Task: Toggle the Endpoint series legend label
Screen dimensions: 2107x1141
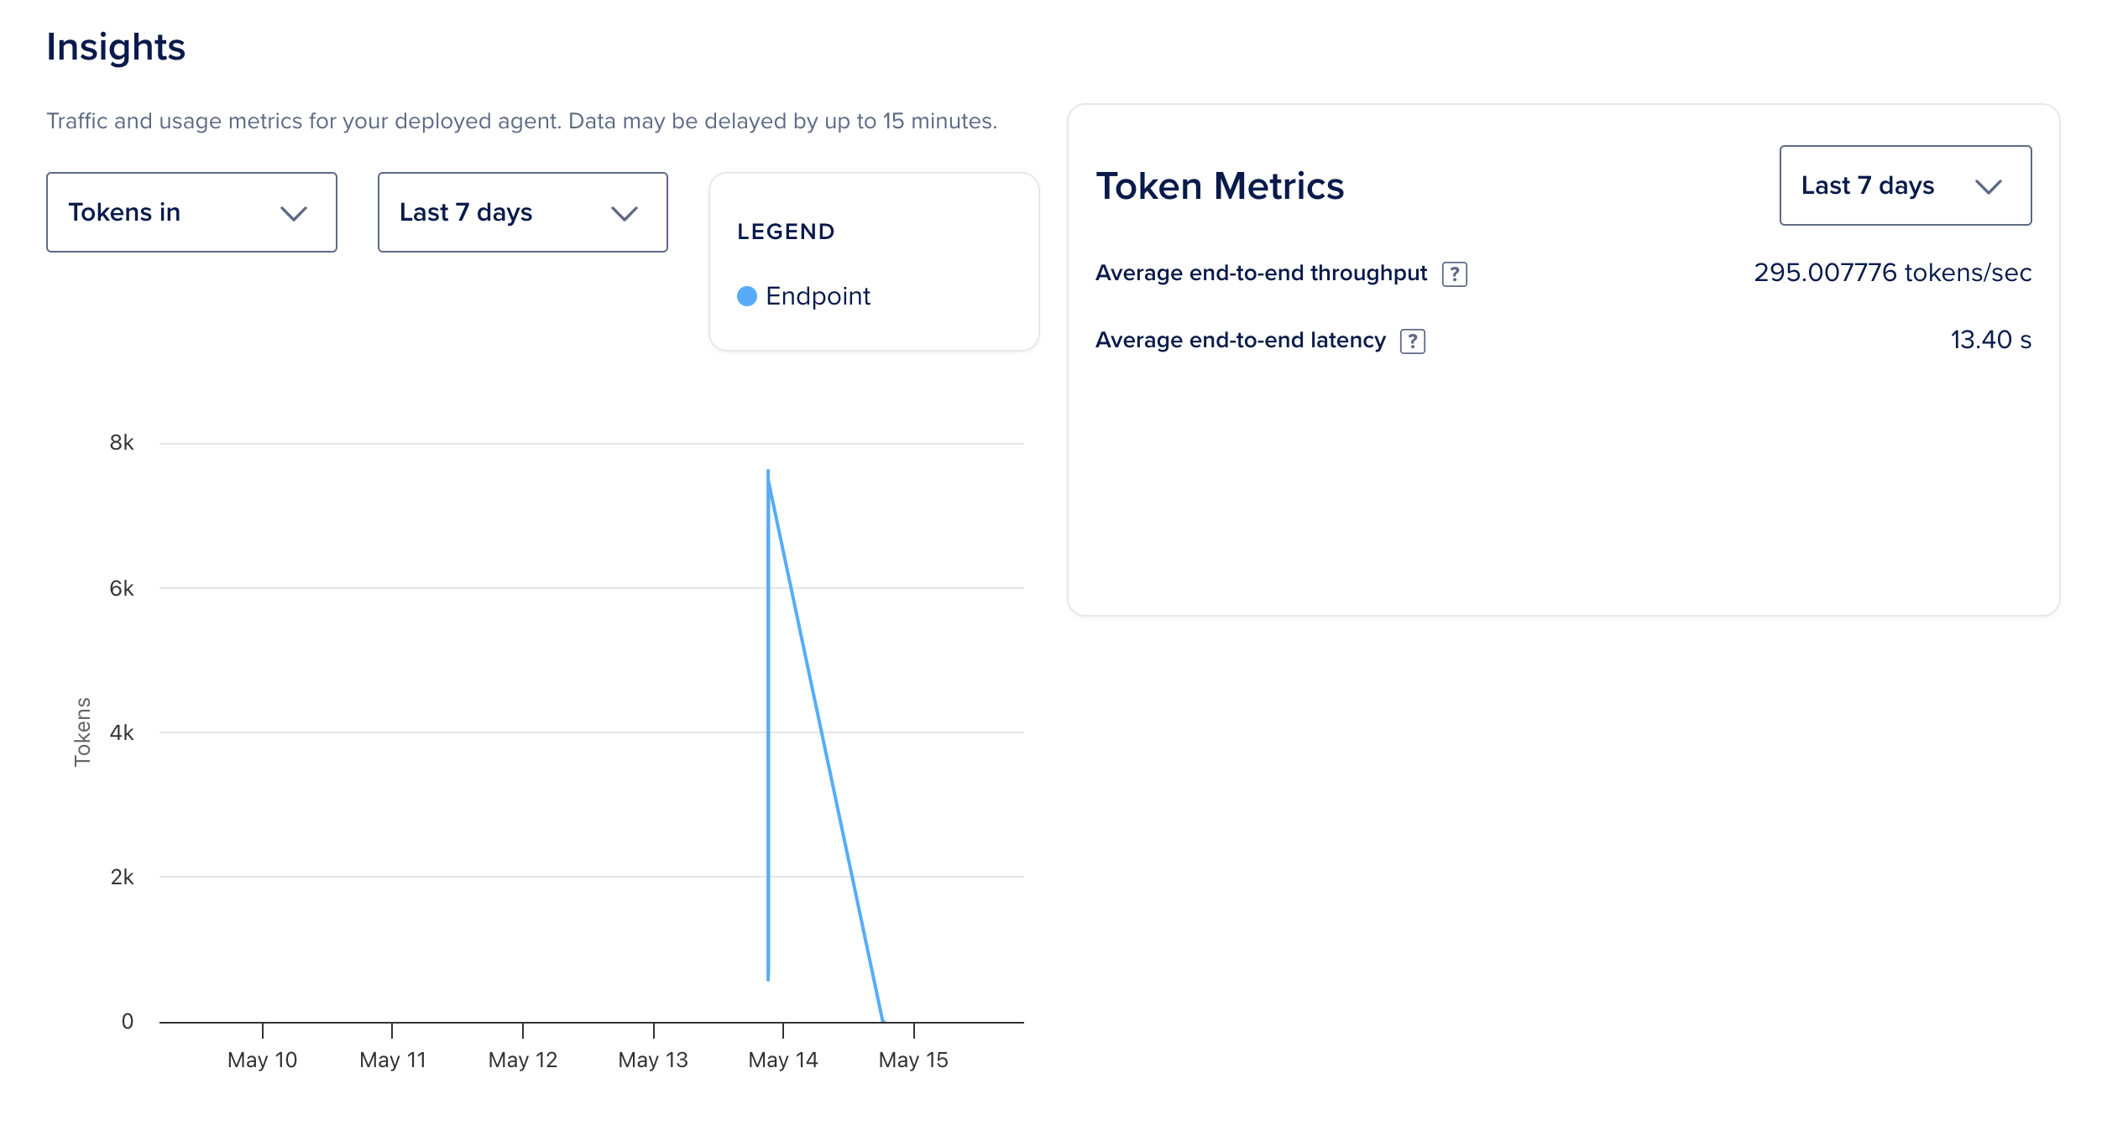Action: click(x=818, y=296)
